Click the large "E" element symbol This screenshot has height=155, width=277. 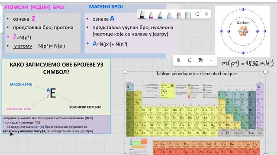click(x=53, y=93)
